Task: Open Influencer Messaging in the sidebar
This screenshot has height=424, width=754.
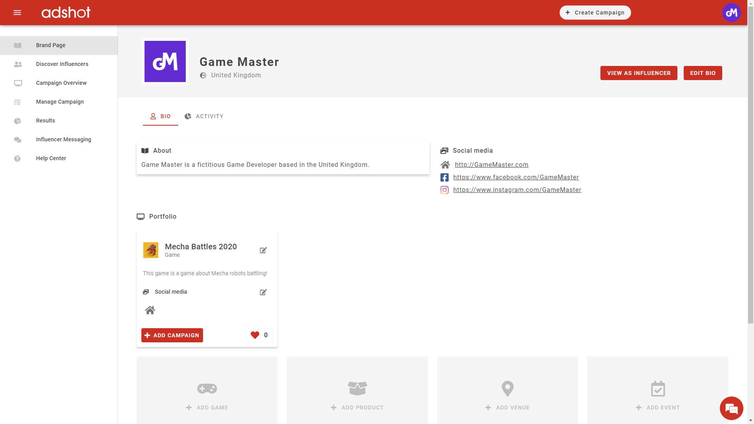Action: [59, 140]
